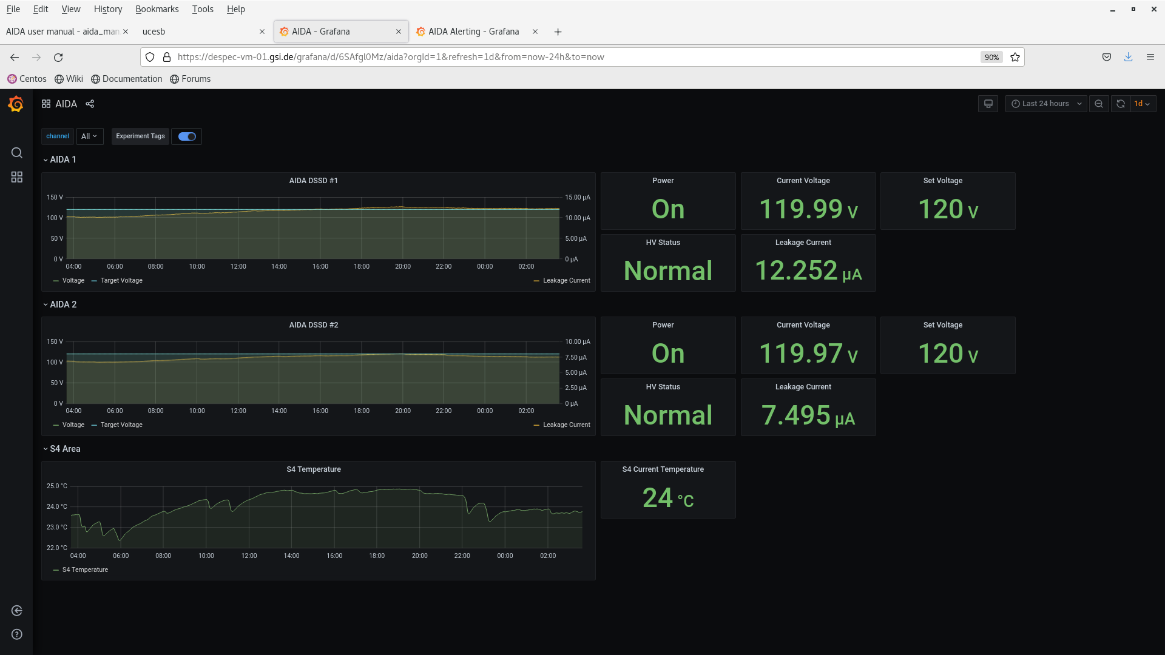
Task: Open the Dashboards grid icon in sidebar
Action: [x=16, y=177]
